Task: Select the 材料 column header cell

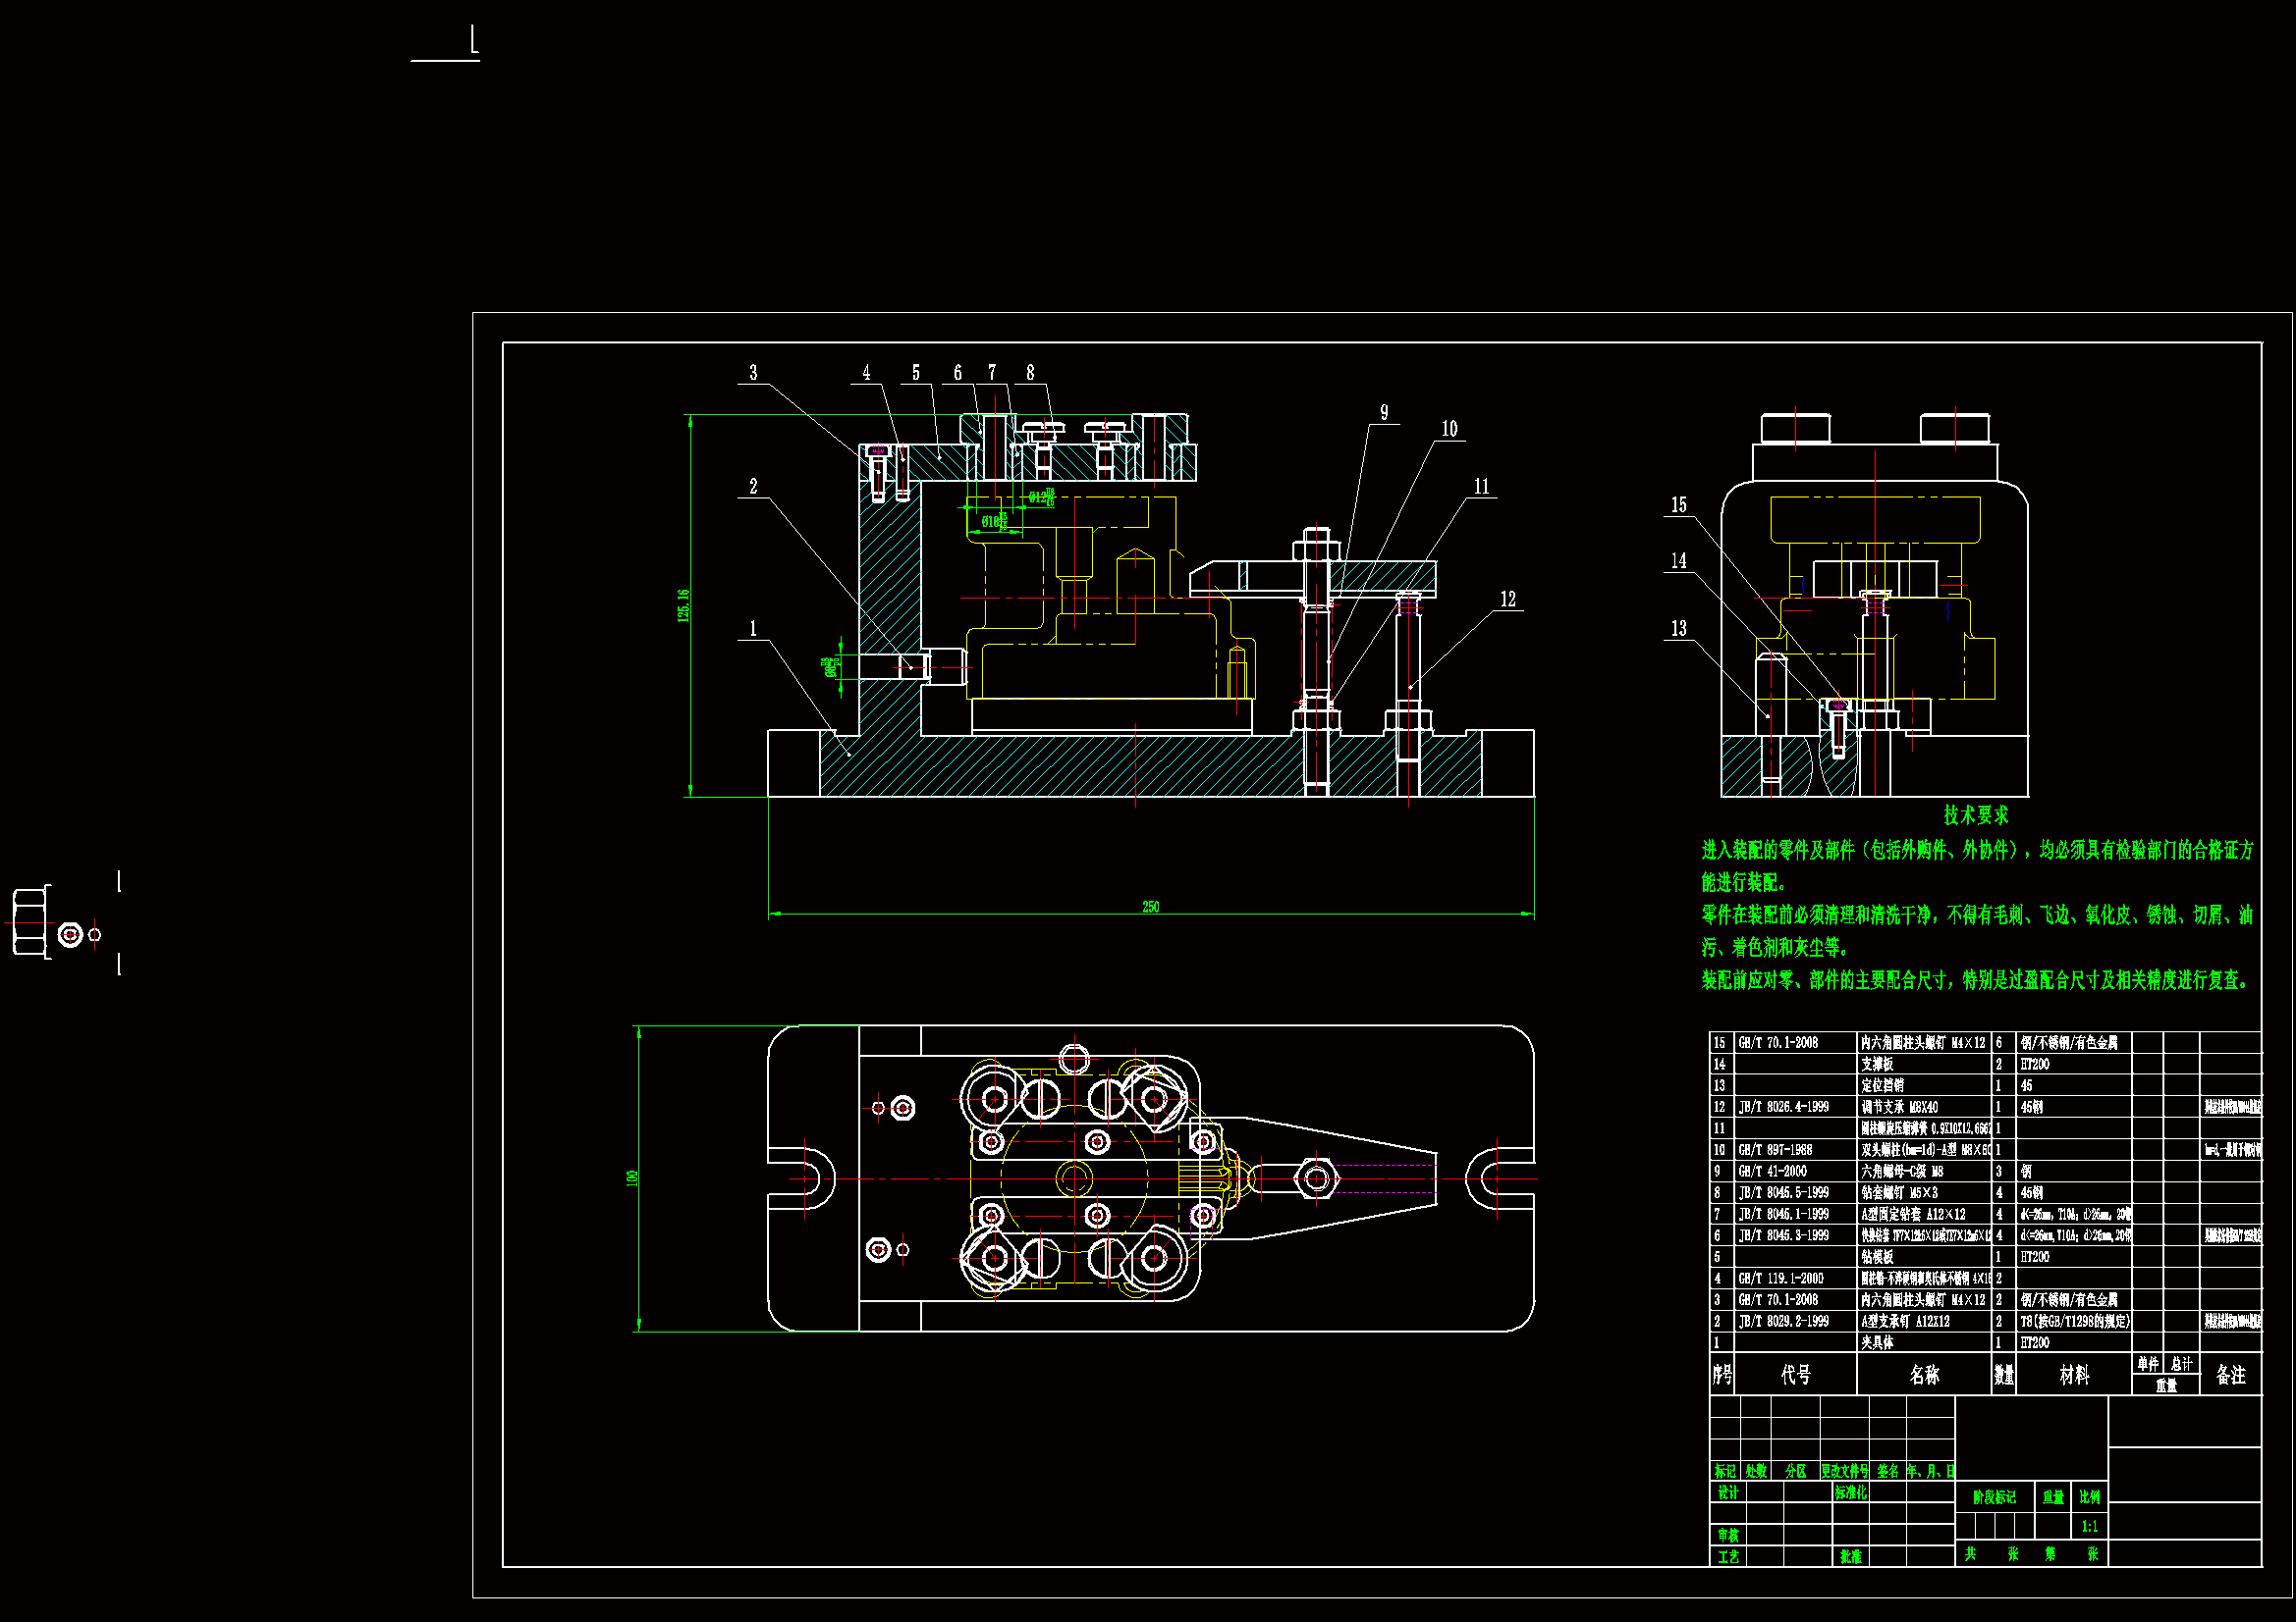Action: pyautogui.click(x=2074, y=1375)
